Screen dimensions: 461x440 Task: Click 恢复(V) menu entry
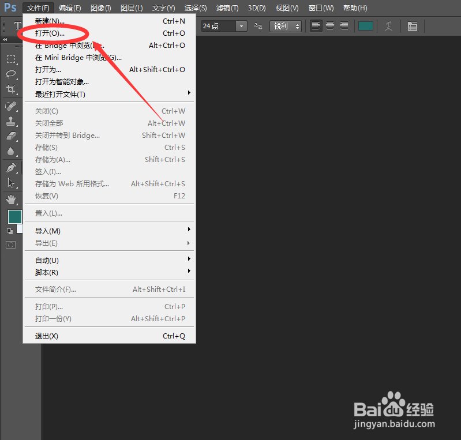[110, 195]
